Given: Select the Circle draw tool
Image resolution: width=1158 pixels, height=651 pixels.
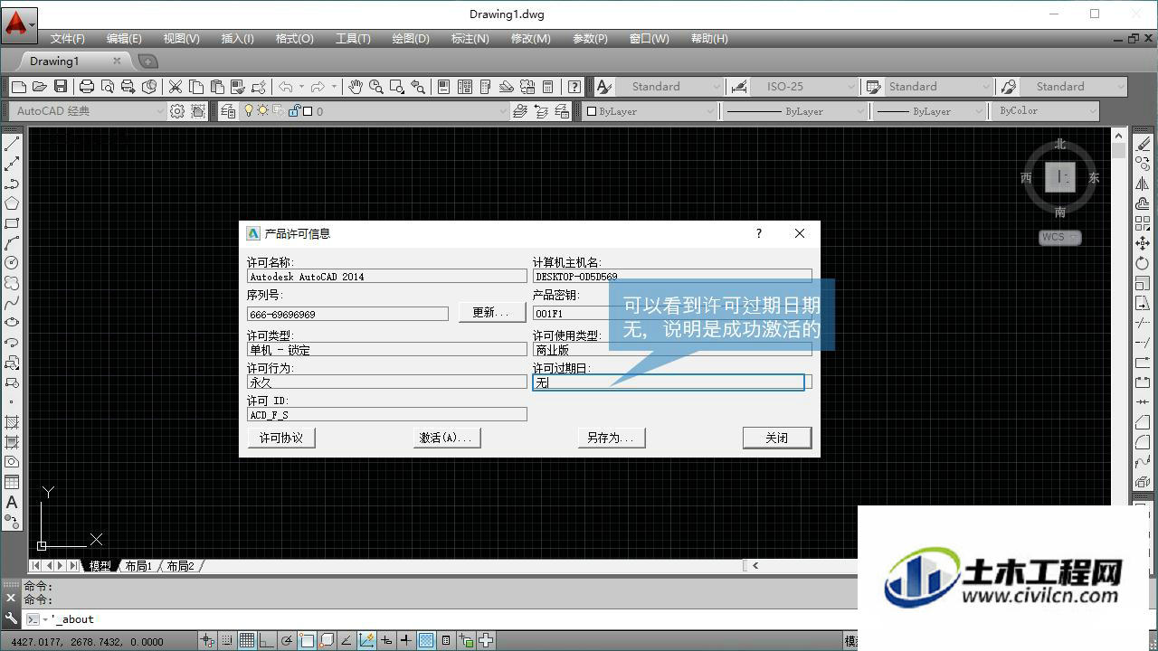Looking at the screenshot, I should (12, 262).
